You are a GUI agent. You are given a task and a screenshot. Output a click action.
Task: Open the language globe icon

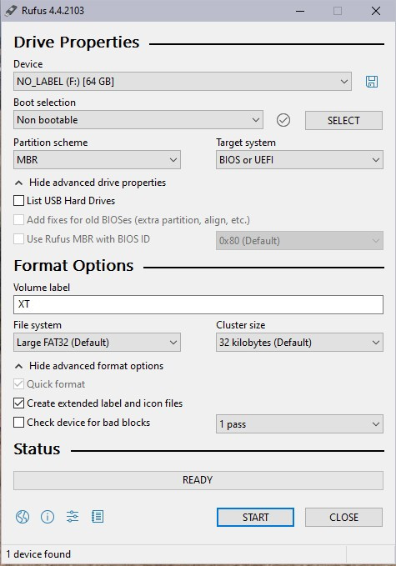(x=23, y=517)
